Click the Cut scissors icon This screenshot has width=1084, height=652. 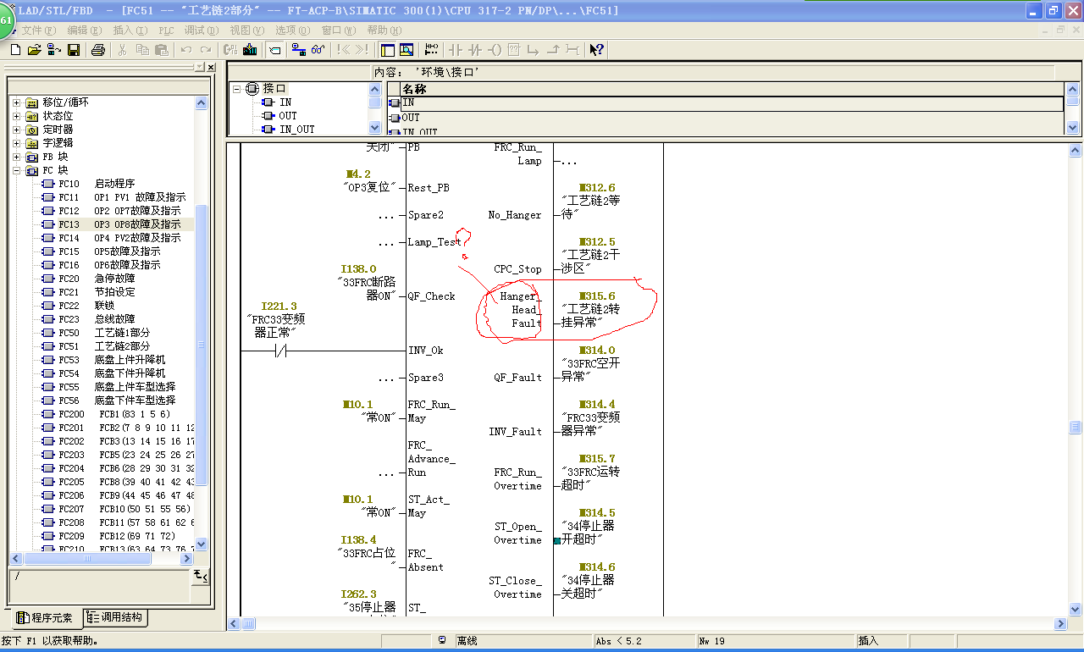tap(122, 50)
